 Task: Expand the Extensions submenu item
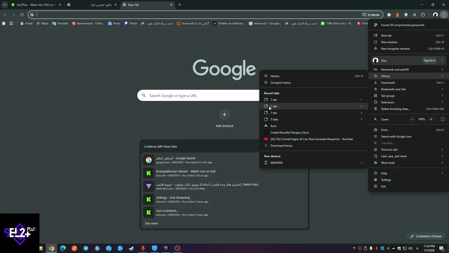click(x=409, y=102)
